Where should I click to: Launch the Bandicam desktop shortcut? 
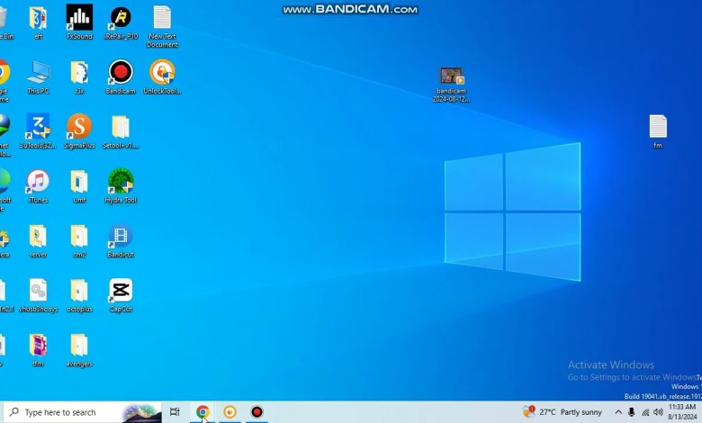[121, 72]
